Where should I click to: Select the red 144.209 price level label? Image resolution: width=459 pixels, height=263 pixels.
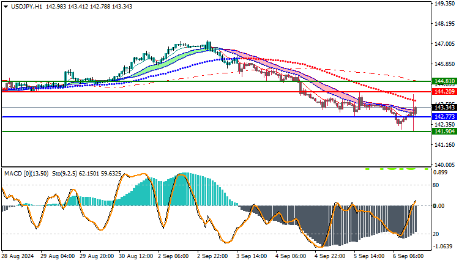click(444, 92)
